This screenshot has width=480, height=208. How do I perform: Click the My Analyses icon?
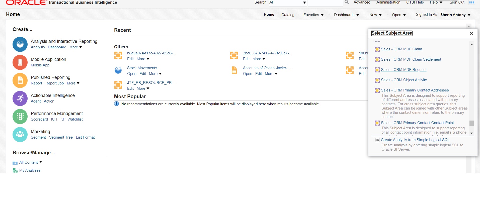[15, 171]
